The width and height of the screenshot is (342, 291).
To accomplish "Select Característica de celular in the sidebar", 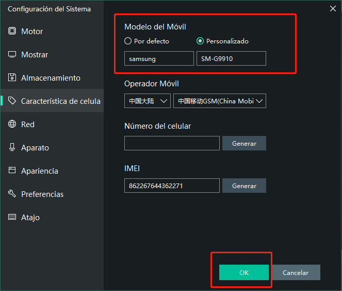I will (x=52, y=101).
